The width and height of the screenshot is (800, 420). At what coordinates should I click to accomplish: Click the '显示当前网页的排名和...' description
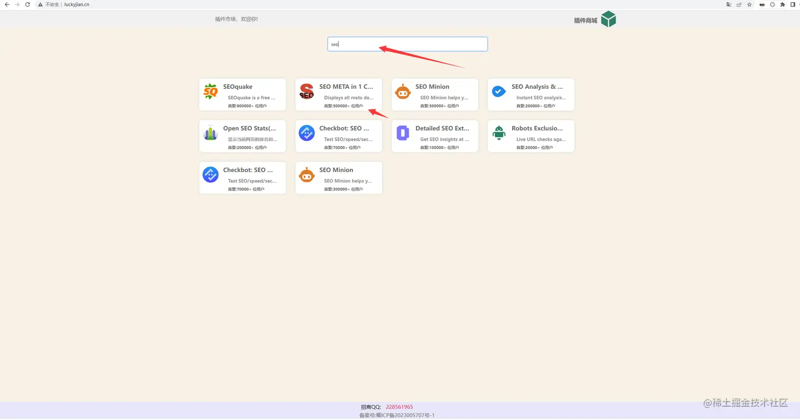[x=252, y=140]
